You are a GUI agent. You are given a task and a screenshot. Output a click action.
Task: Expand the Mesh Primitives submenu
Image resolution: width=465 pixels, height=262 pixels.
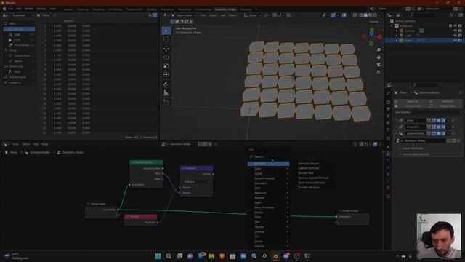pyautogui.click(x=268, y=207)
